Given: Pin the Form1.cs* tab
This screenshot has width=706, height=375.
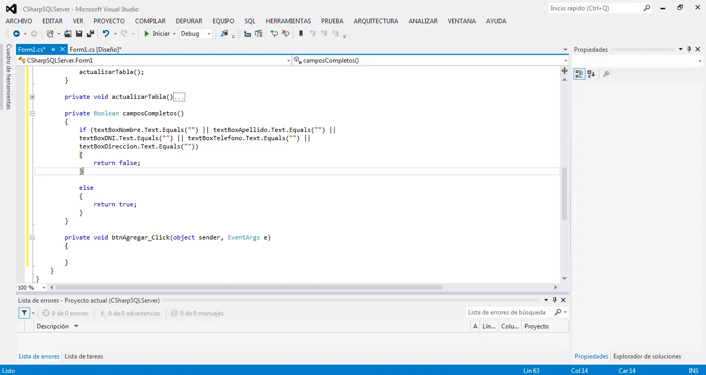Looking at the screenshot, I should pos(53,49).
